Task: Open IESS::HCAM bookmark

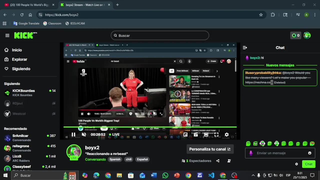Action: click(75, 23)
